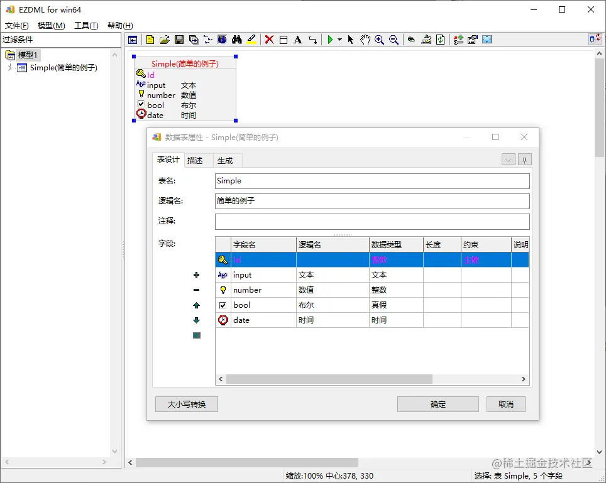Viewport: 606px width, 483px height.
Task: Select the text label A tool
Action: [297, 40]
